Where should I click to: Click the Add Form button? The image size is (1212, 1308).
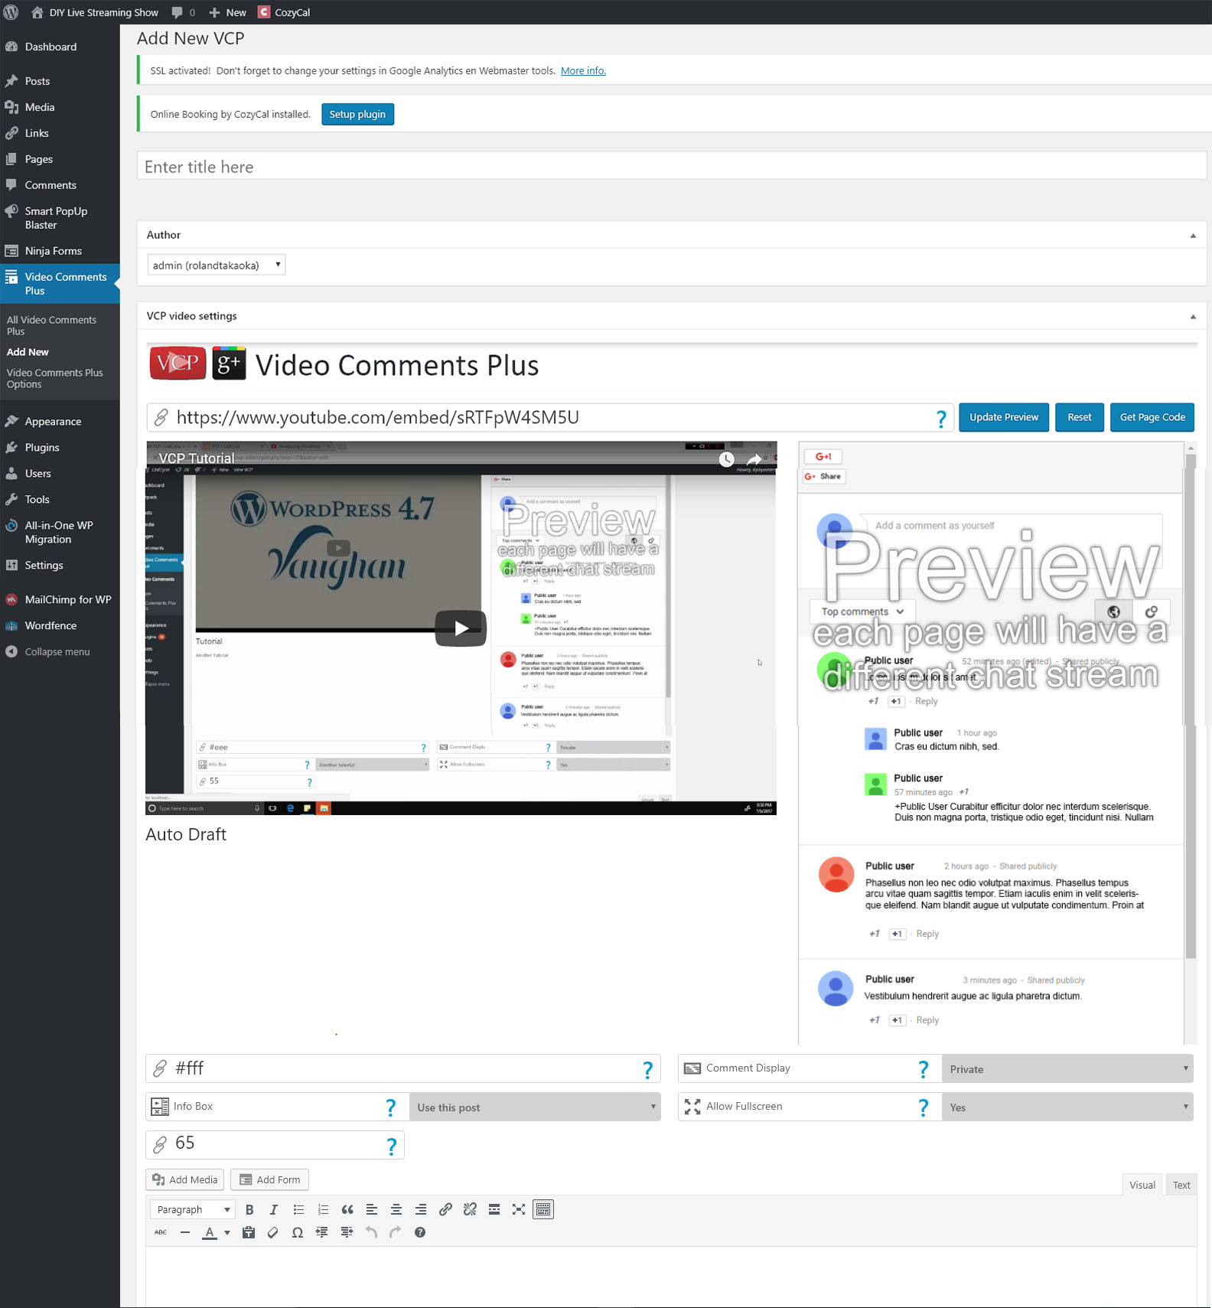270,1179
